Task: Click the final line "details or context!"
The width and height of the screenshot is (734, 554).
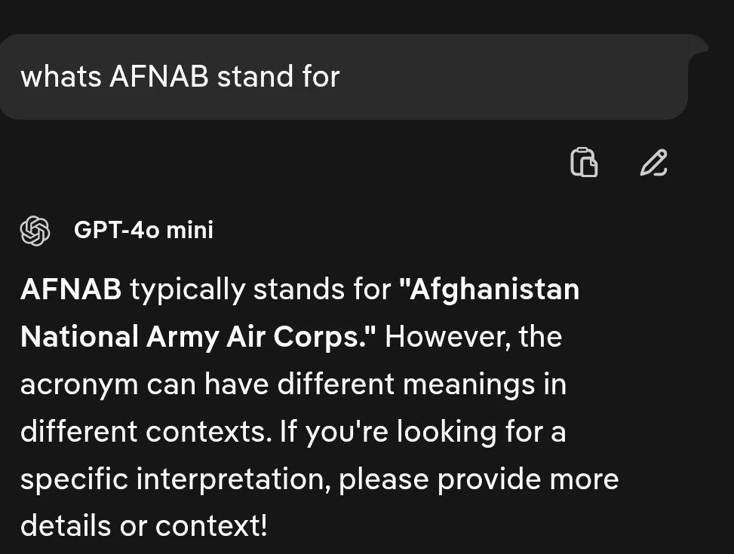Action: (143, 526)
